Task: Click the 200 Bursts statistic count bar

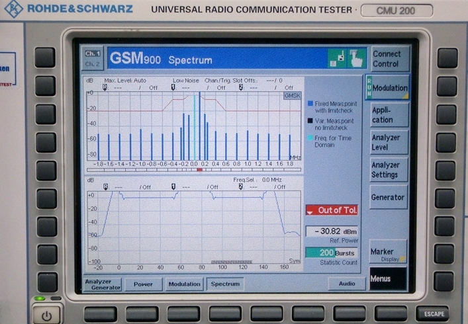Action: (x=331, y=253)
